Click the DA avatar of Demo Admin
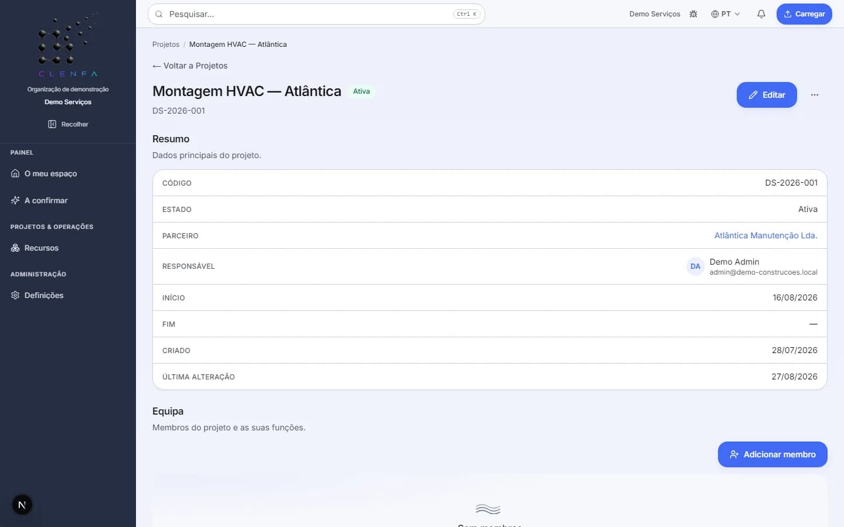The width and height of the screenshot is (844, 527). pos(695,266)
